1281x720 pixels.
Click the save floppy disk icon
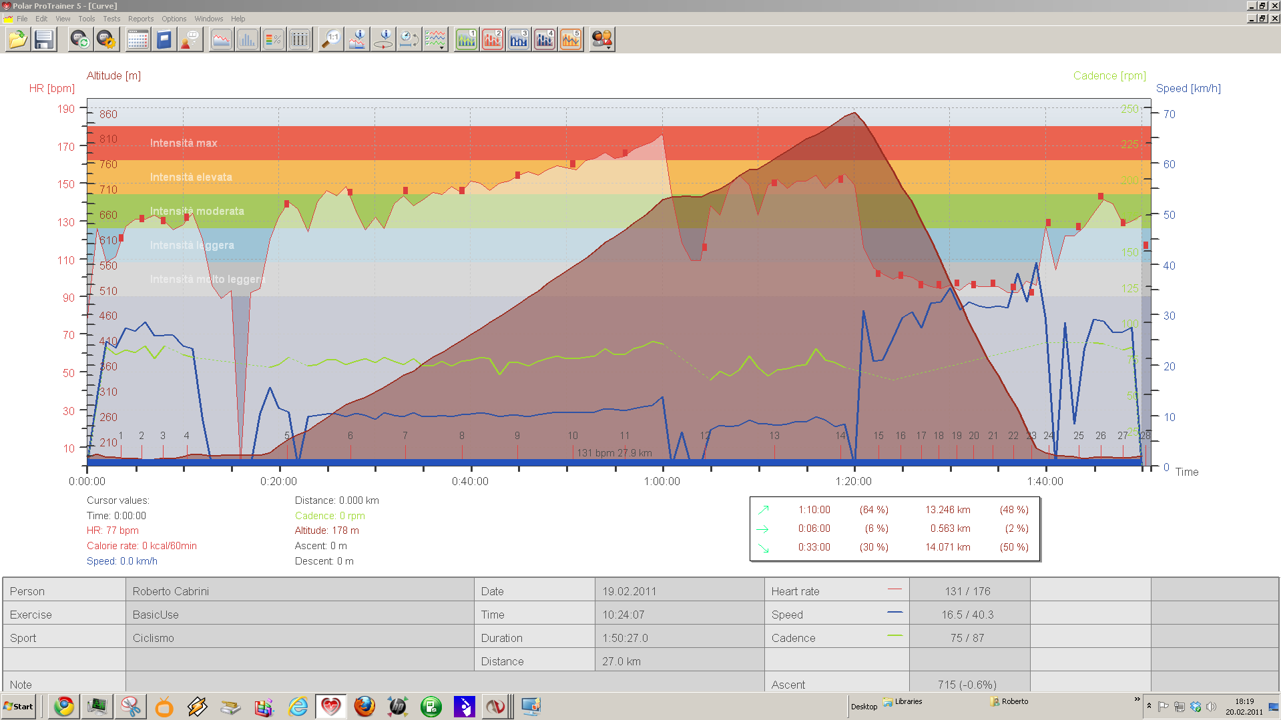(44, 40)
